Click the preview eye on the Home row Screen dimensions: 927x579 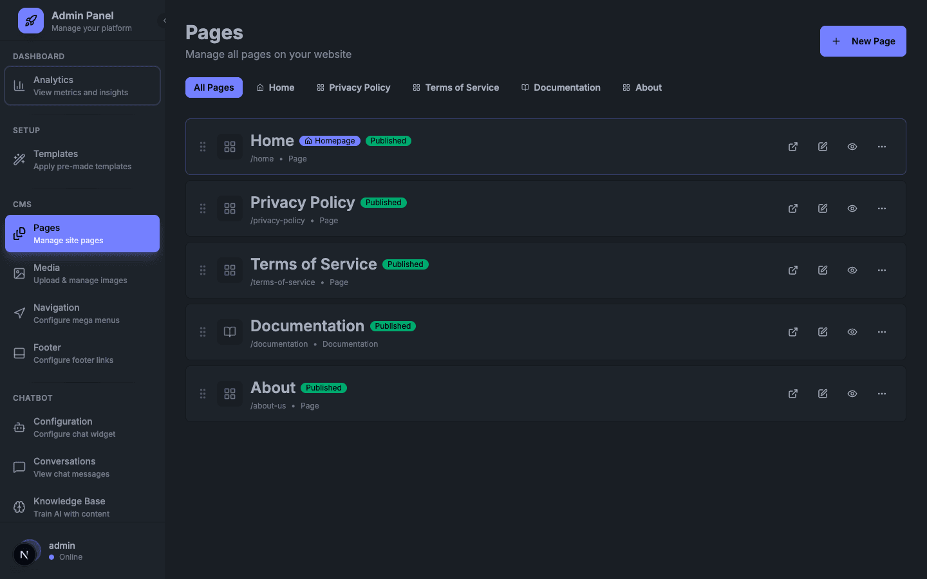852,147
